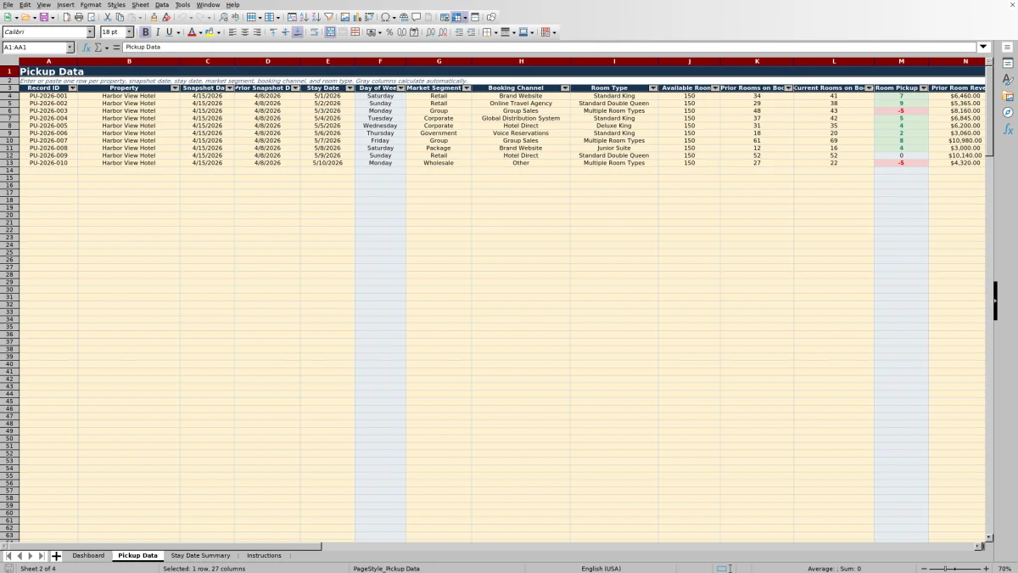Toggle Underline formatting
The image size is (1018, 573).
[x=169, y=32]
